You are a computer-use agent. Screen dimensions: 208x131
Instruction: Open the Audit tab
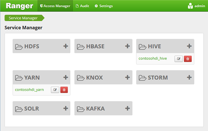82,6
